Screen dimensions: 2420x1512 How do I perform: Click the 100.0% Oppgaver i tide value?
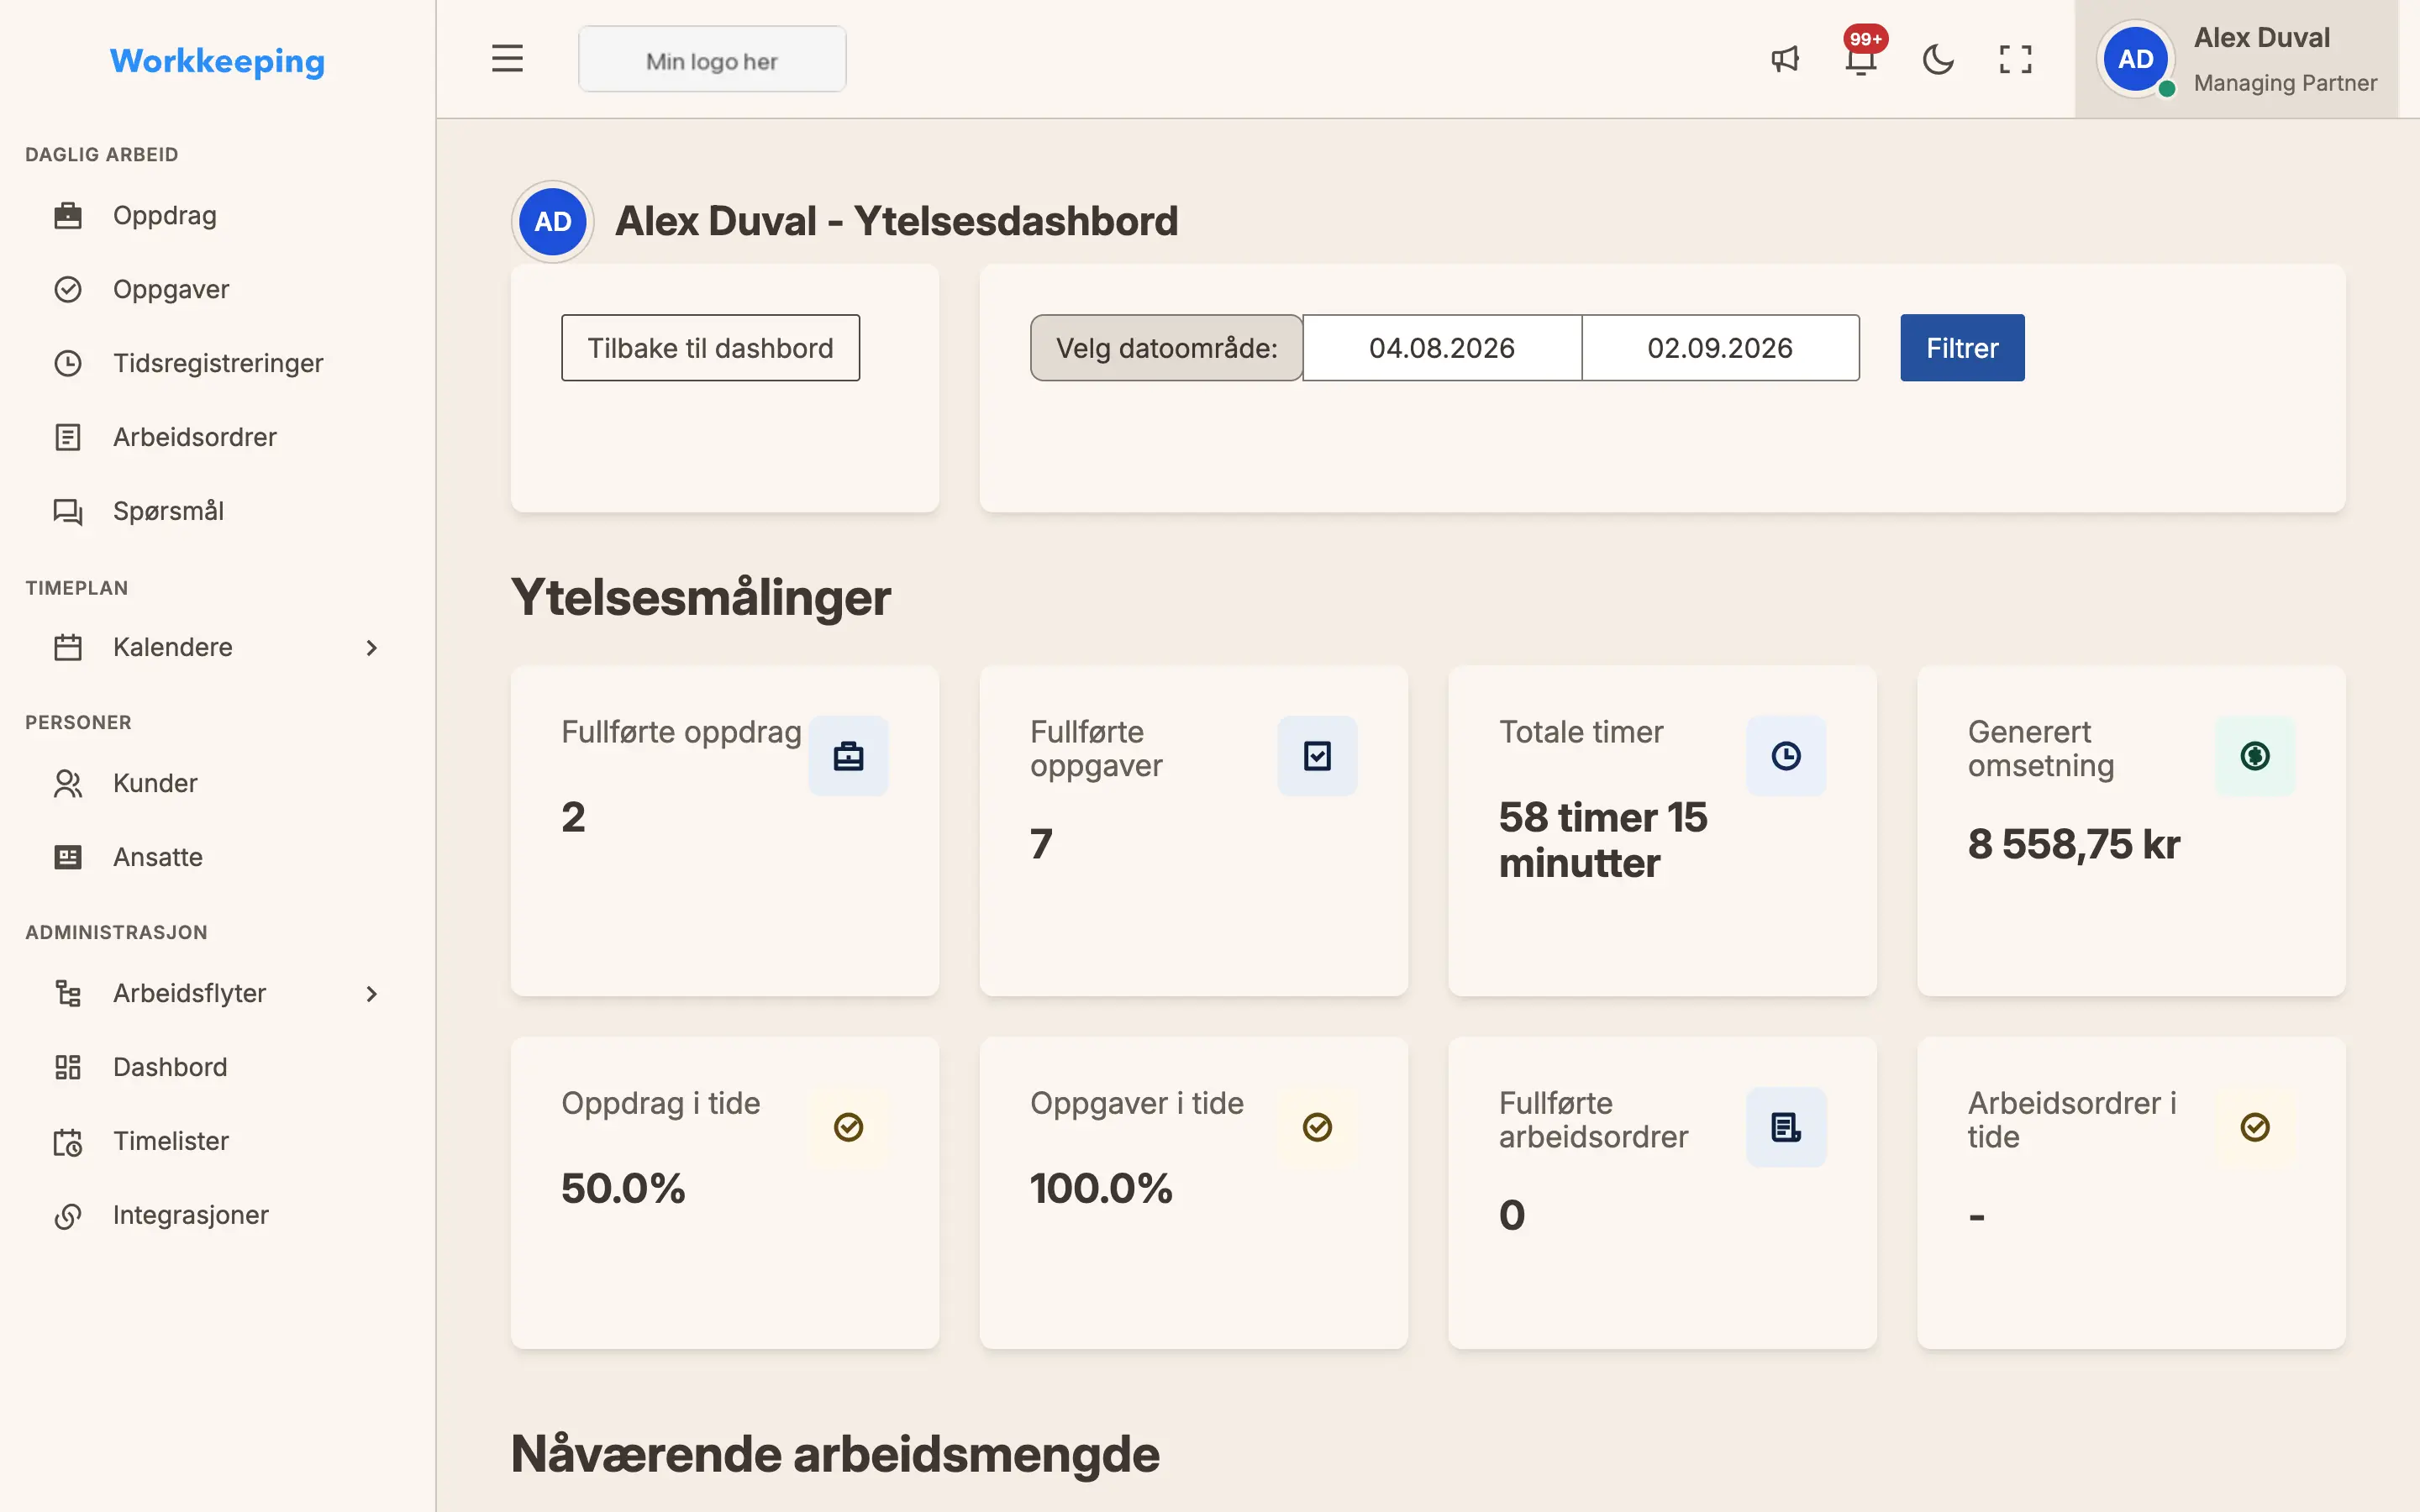(1101, 1188)
